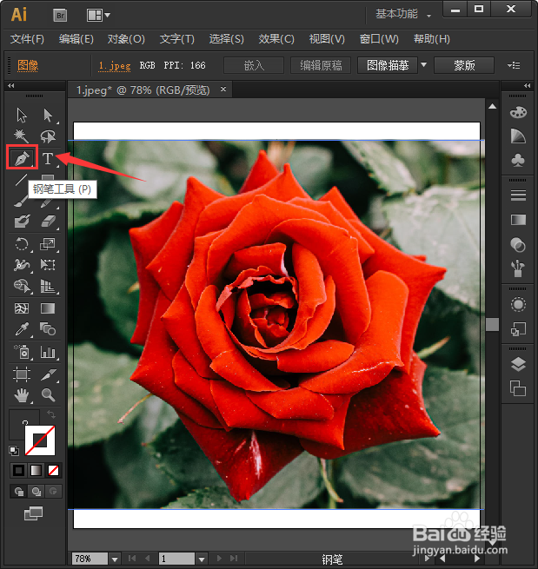Select the Eyedropper tool
The width and height of the screenshot is (538, 569).
tap(22, 329)
